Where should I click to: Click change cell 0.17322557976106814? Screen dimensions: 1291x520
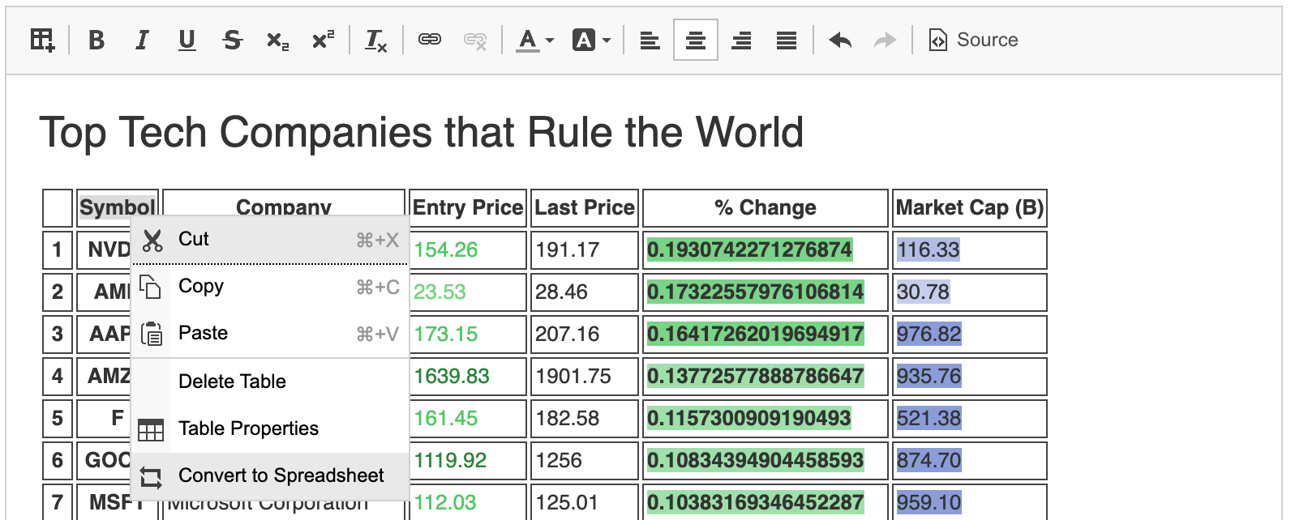point(766,292)
